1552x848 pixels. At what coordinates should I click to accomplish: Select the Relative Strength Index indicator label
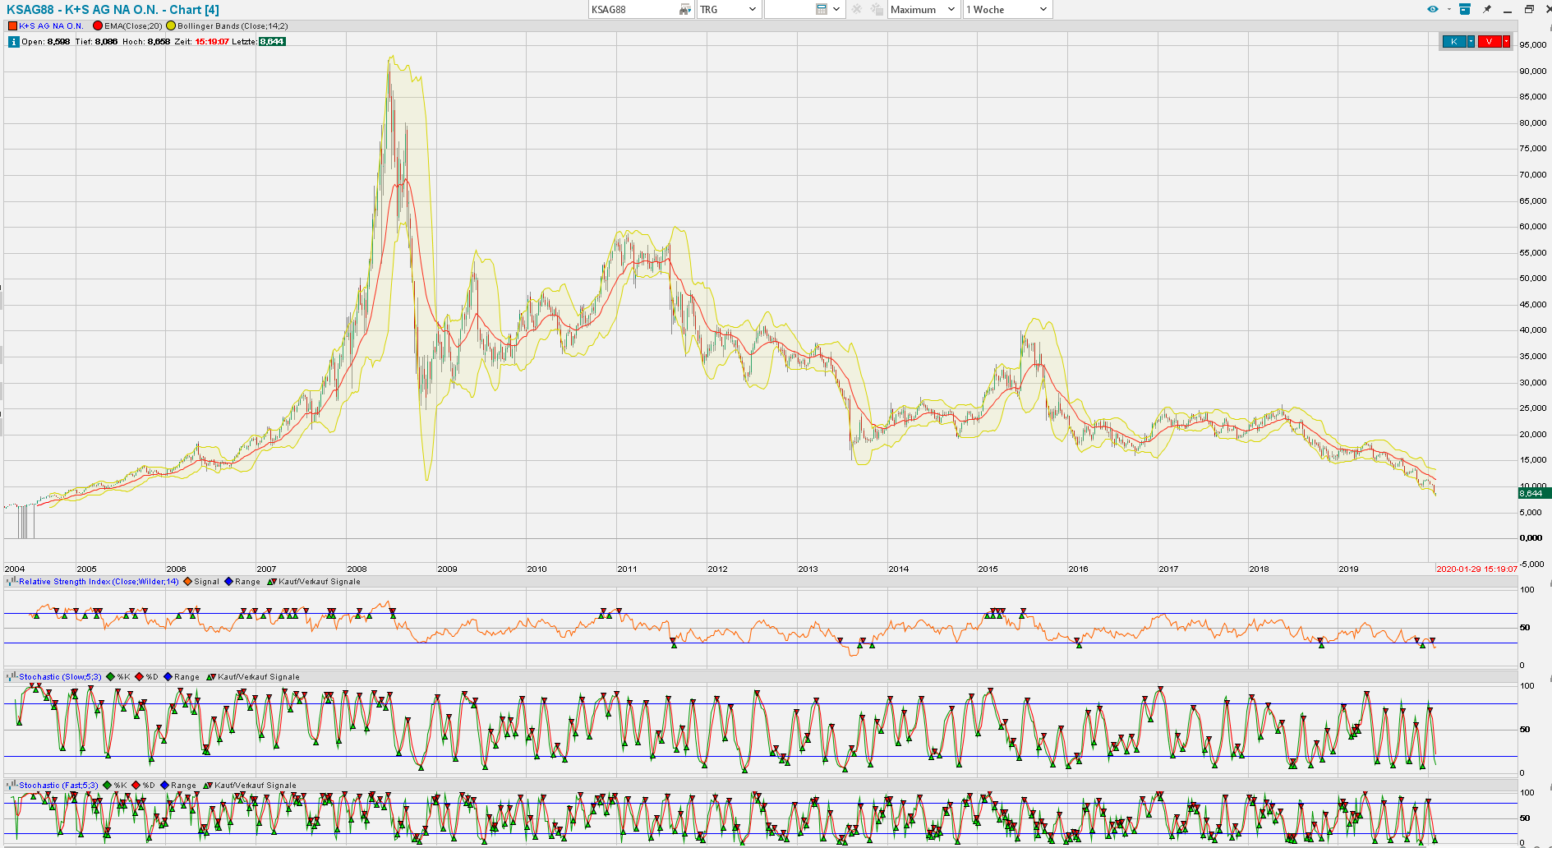99,582
